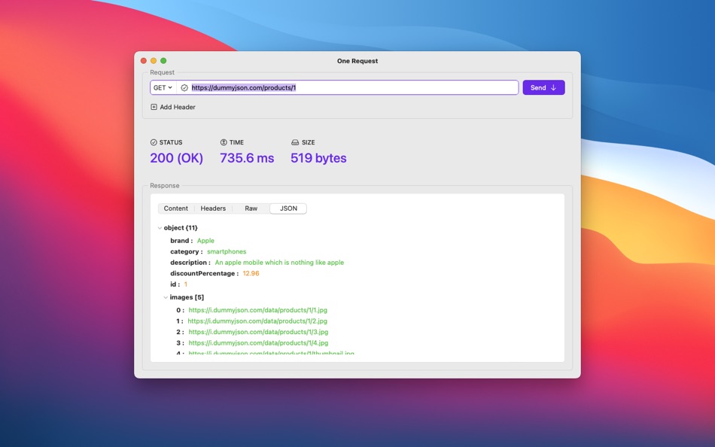Select the JSON tab
Image resolution: width=715 pixels, height=447 pixels.
point(288,208)
